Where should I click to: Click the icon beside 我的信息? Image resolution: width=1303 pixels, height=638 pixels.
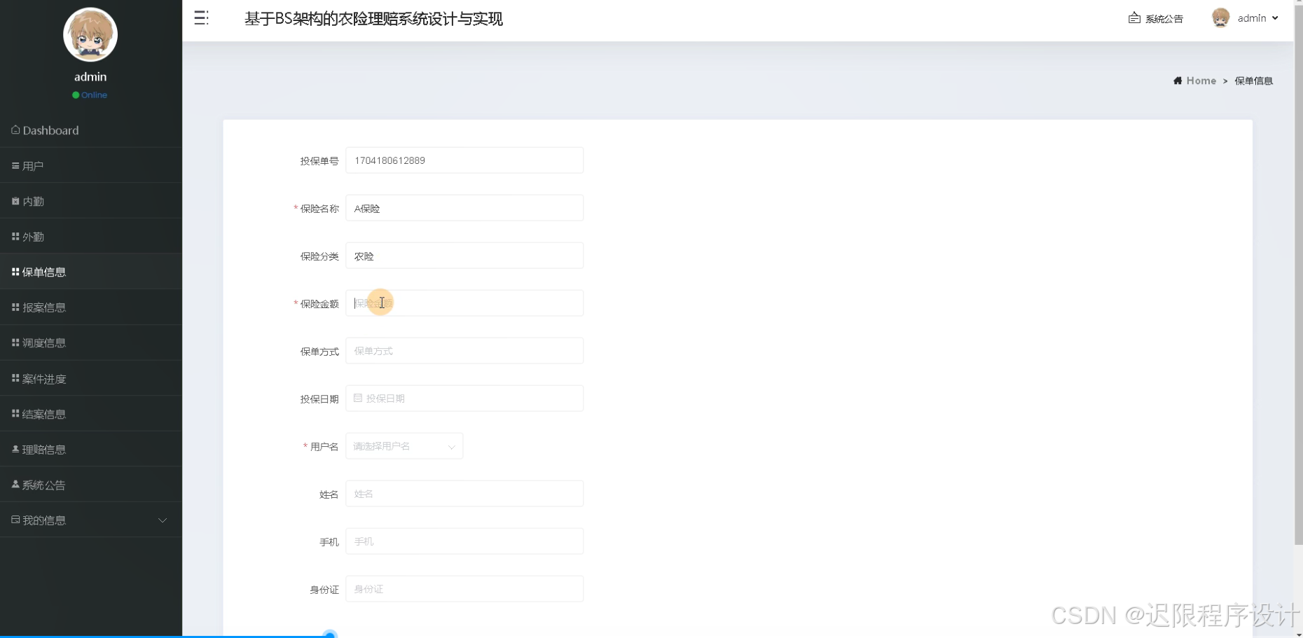pos(15,520)
